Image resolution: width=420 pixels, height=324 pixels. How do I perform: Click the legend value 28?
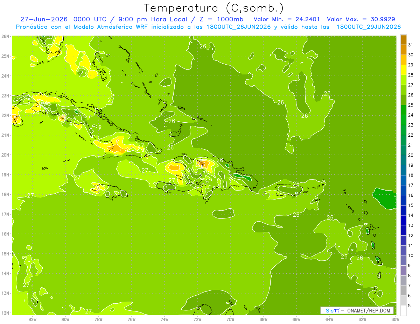(411, 75)
